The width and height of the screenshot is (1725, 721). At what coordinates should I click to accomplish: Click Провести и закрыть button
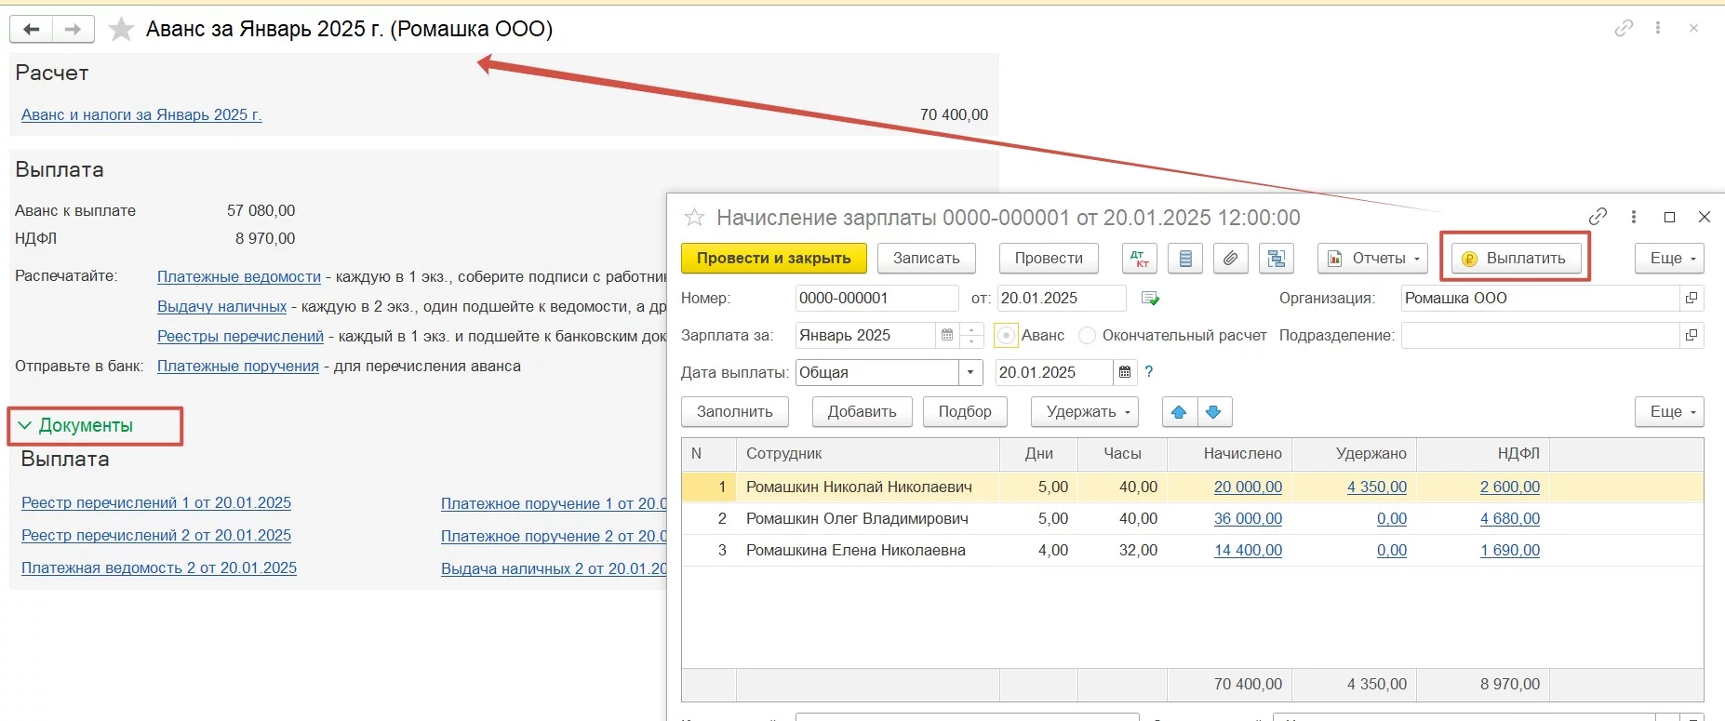click(x=773, y=259)
